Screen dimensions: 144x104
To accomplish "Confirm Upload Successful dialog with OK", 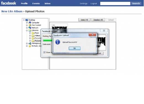I will (x=74, y=48).
